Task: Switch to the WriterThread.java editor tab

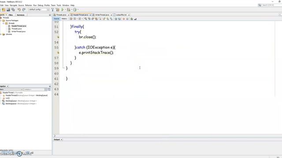Action: [x=102, y=15]
